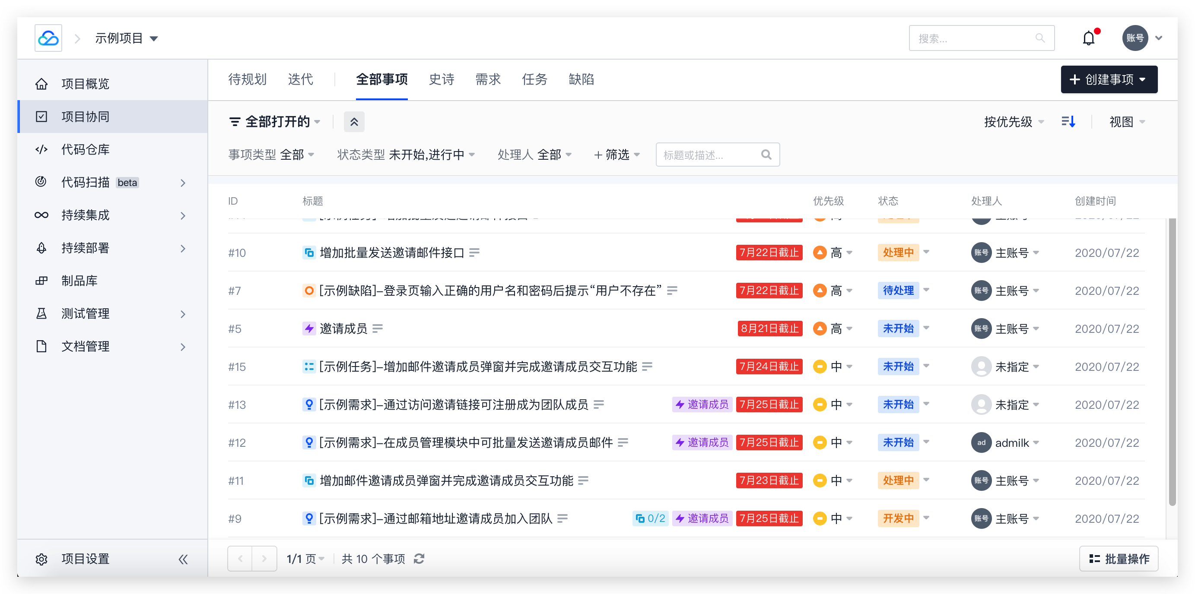Open 代码仓库 in sidebar
This screenshot has width=1195, height=594.
(x=86, y=149)
